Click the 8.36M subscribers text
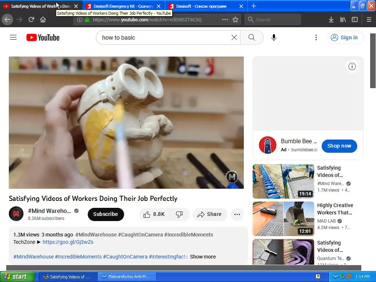 (46, 218)
